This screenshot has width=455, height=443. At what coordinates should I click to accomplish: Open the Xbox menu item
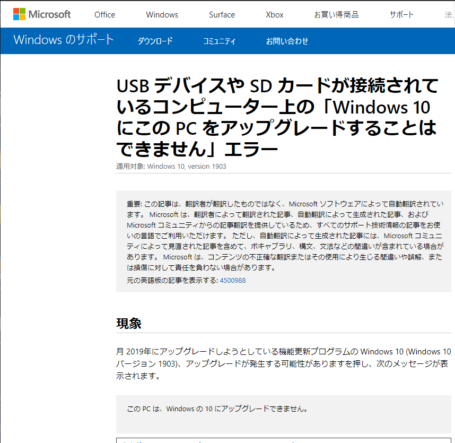click(x=275, y=15)
